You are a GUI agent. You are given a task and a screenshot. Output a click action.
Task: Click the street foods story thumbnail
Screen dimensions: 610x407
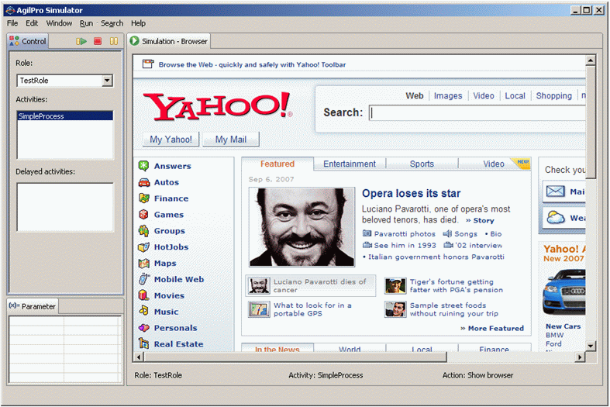point(395,309)
